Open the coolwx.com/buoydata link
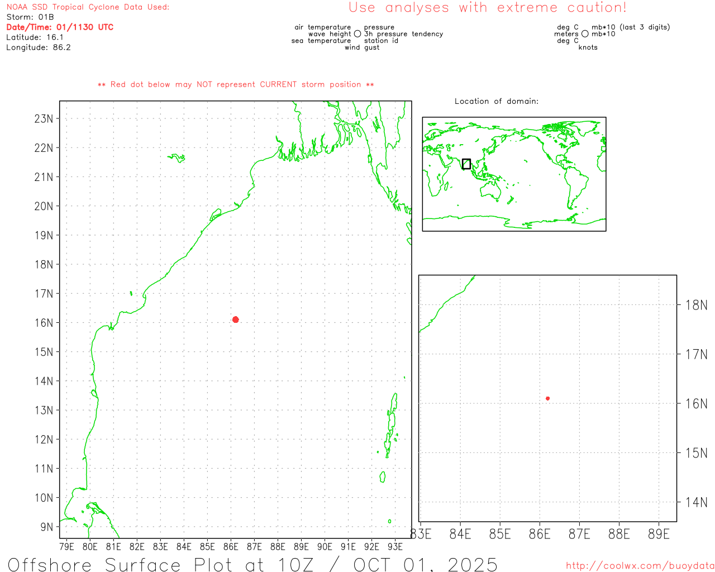 640,566
